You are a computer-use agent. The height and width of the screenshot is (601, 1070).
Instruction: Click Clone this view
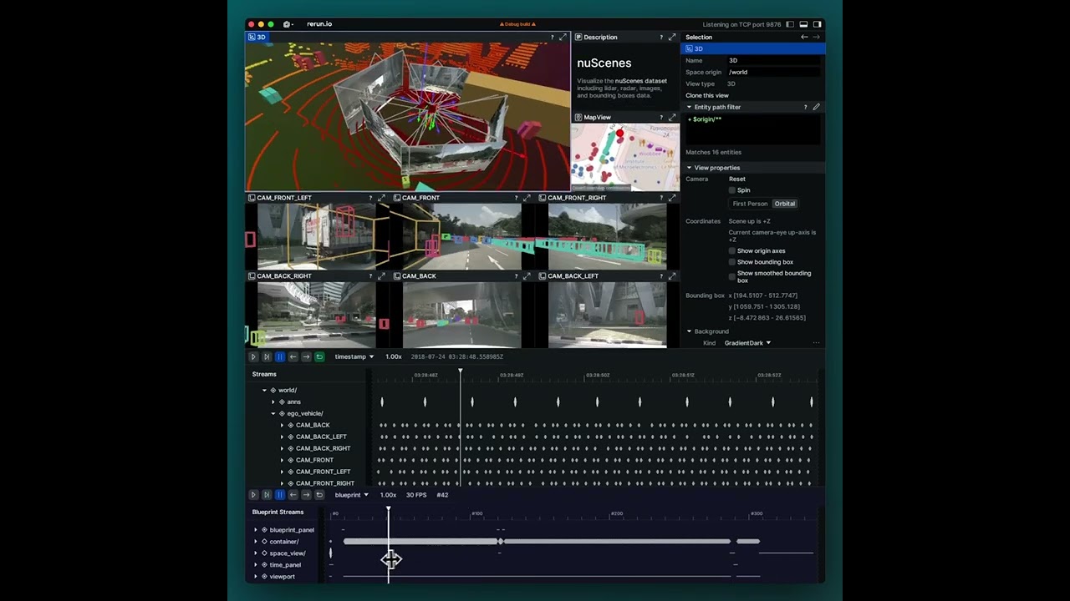(707, 95)
